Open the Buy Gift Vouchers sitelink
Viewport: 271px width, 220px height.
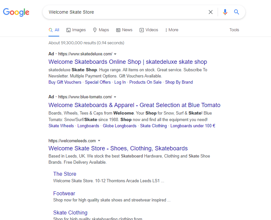click(65, 82)
